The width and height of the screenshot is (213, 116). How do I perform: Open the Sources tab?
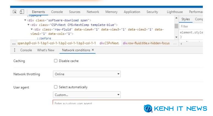coord(75,12)
